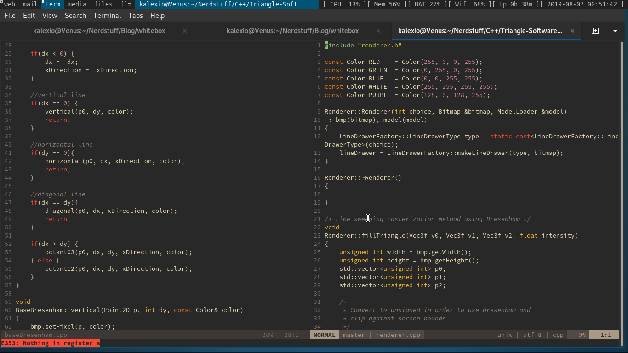This screenshot has height=353, width=628.
Task: Select the Triangle-Software terminal tab
Action: coord(486,31)
